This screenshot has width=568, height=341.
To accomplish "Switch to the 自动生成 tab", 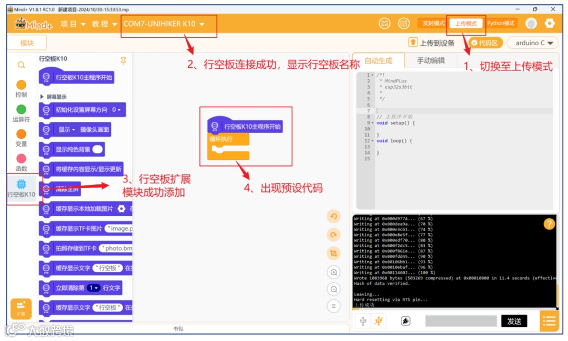I will pos(378,60).
